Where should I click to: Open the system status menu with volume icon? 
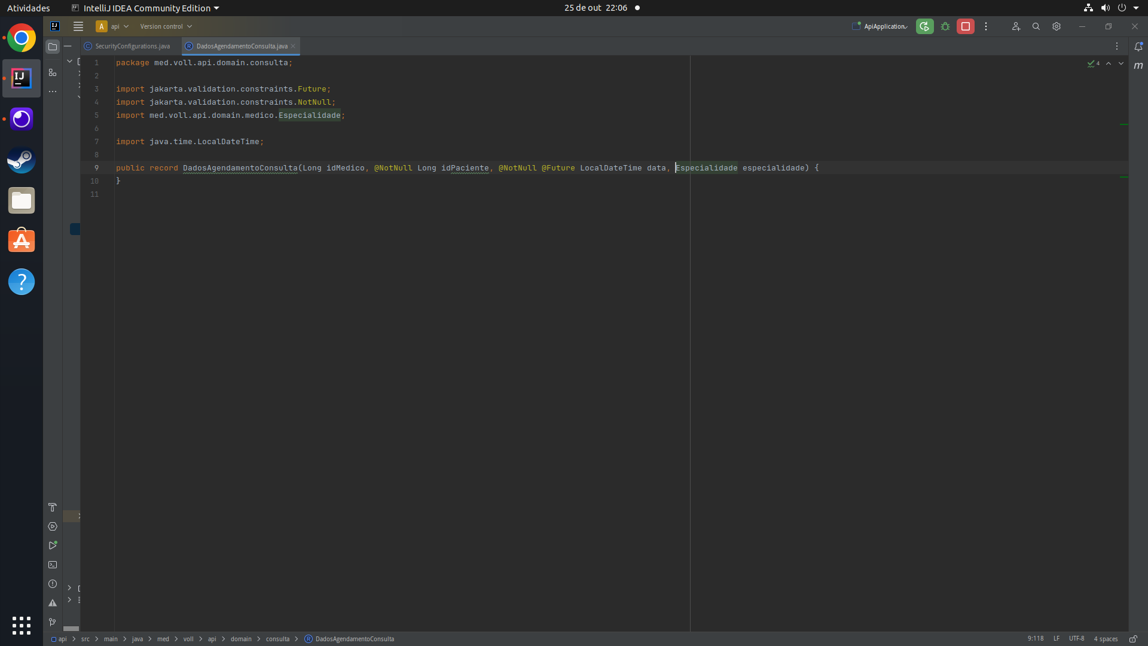click(x=1113, y=8)
